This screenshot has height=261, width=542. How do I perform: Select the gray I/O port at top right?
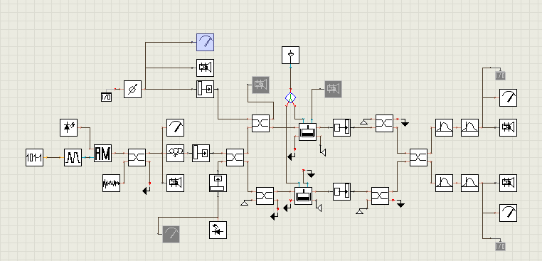click(x=500, y=76)
